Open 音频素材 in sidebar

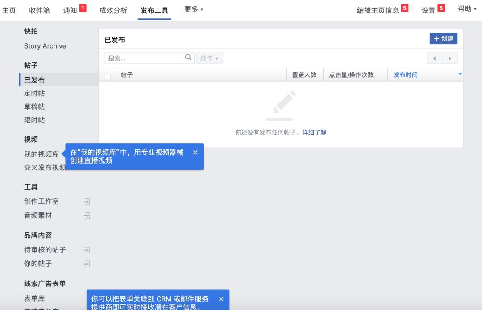38,215
